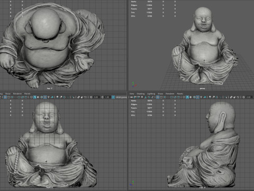Viewport: 254px width, 191px height.
Task: Click Textured display icon in side view toolbar
Action: click(x=197, y=97)
